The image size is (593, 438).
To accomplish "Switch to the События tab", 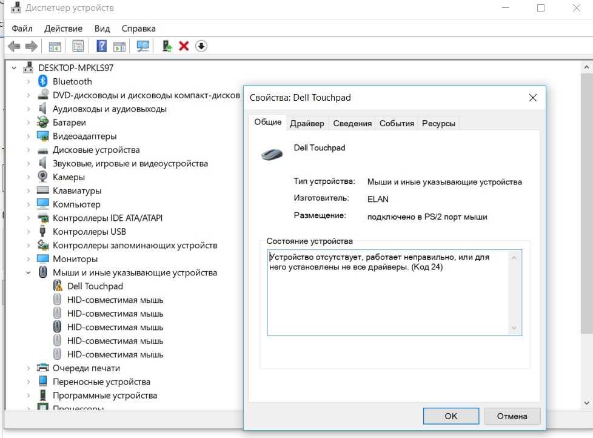I will coord(397,123).
